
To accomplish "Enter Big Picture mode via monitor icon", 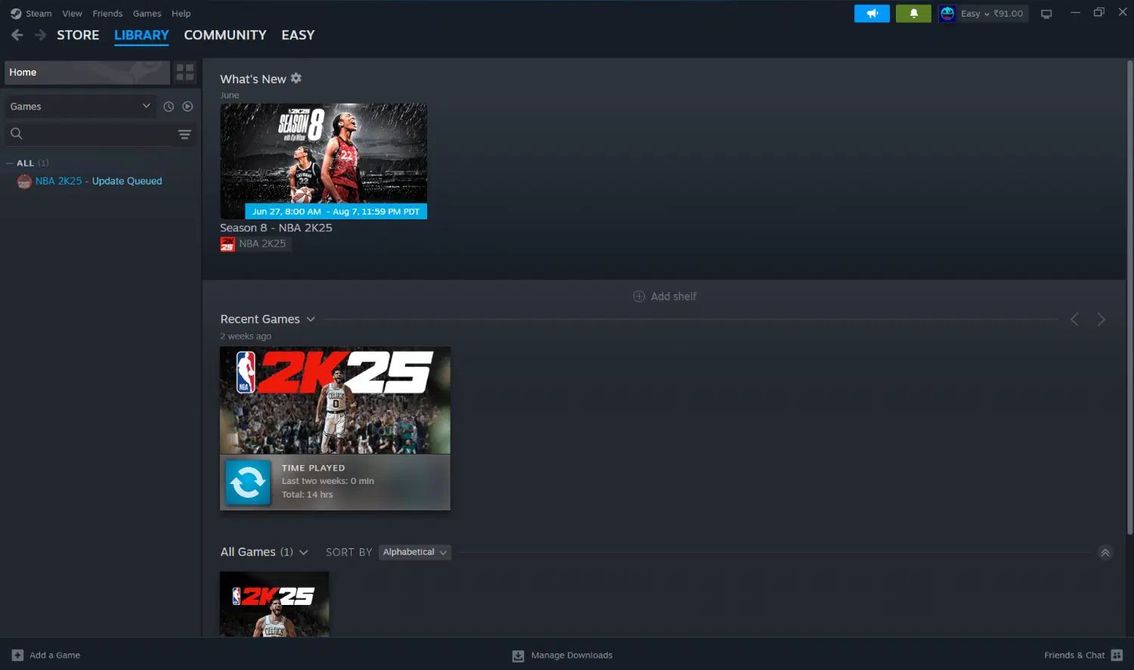I will [x=1046, y=14].
